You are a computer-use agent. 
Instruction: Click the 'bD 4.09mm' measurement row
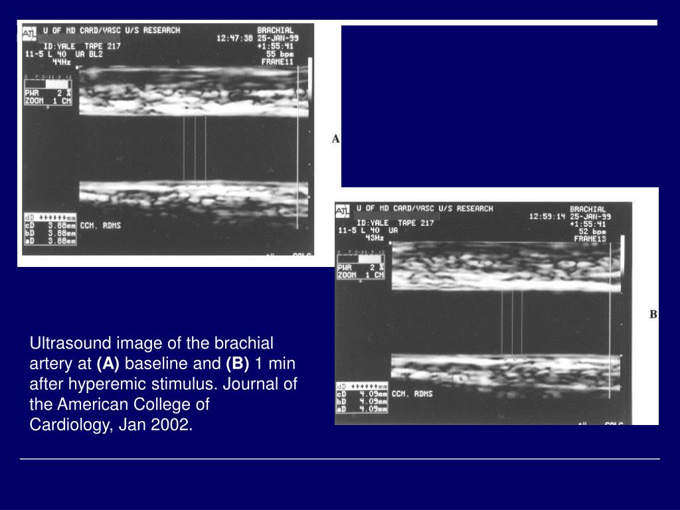point(362,402)
